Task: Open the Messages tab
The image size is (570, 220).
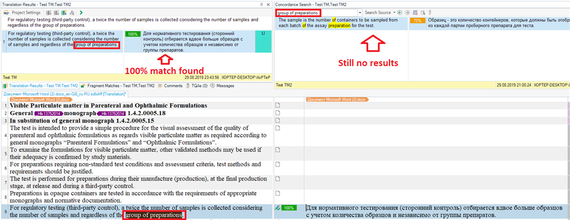Action: pyautogui.click(x=222, y=86)
